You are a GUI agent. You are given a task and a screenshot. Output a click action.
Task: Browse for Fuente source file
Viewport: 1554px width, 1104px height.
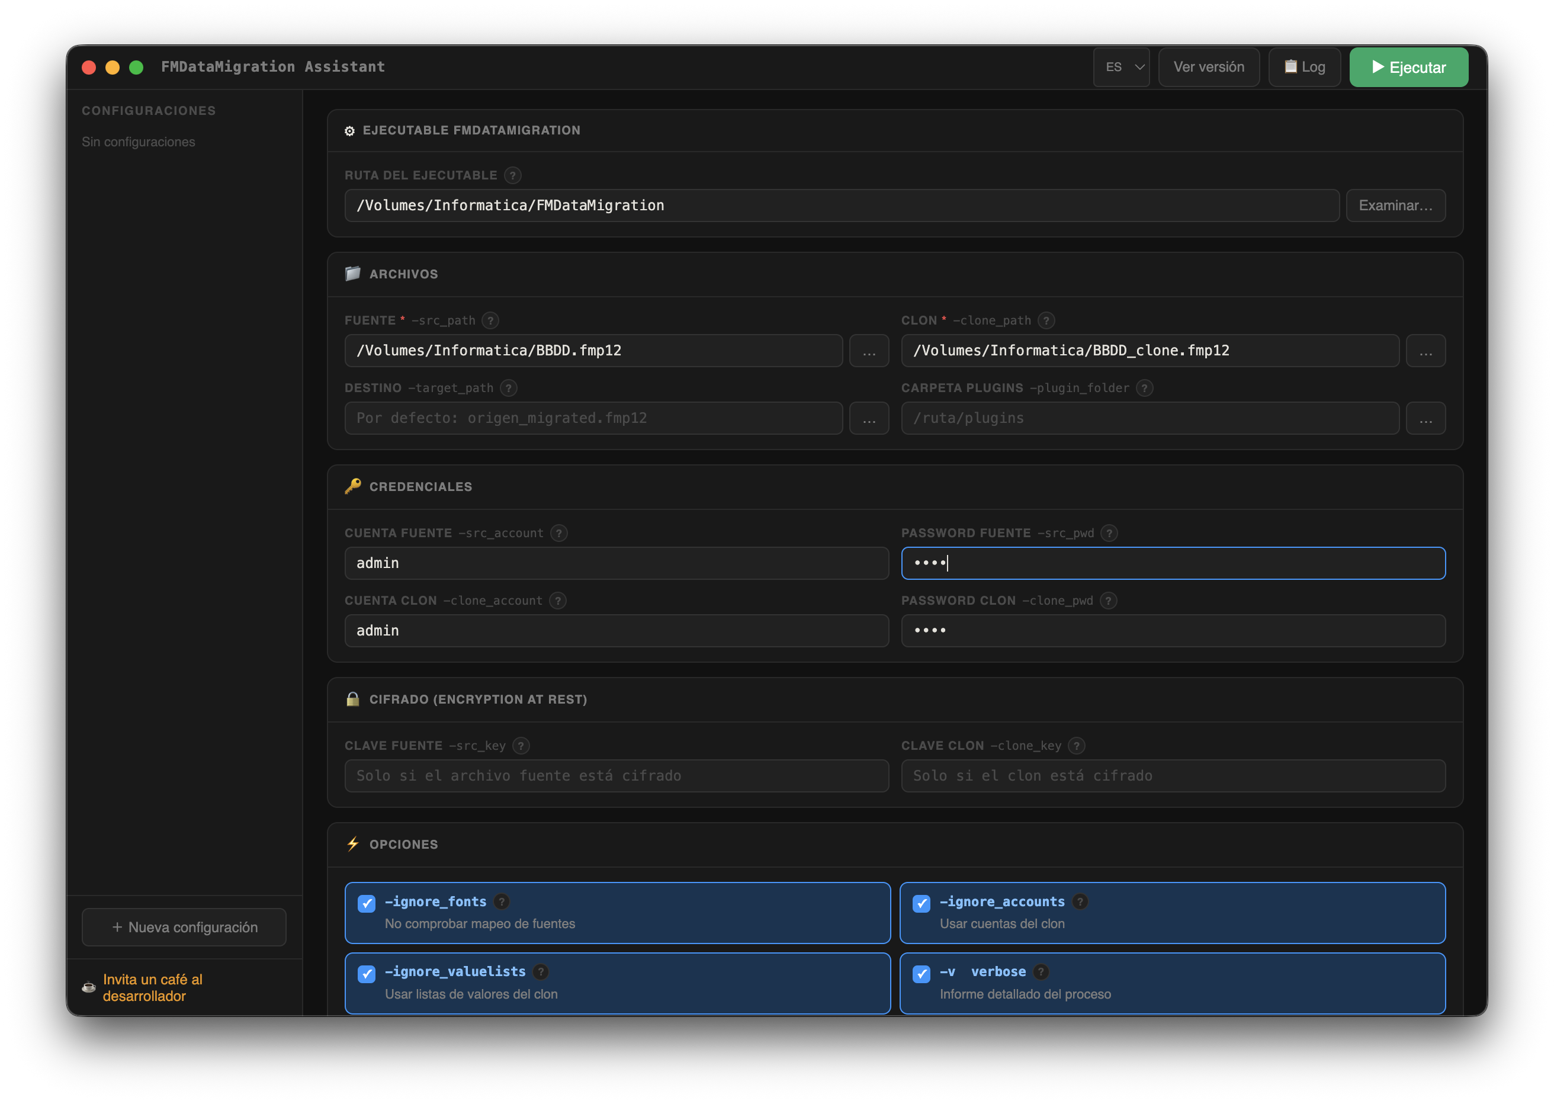(x=869, y=351)
